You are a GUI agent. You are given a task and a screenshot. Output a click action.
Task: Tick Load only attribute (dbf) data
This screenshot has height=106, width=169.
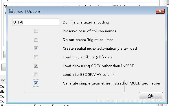[36, 57]
